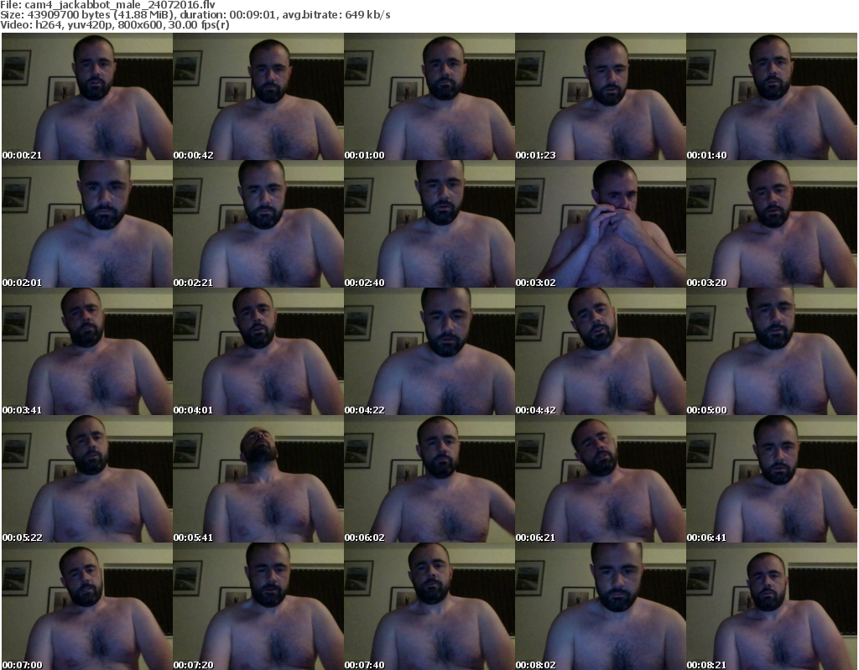Select the thumbnail stamped 00:01:23
Image resolution: width=859 pixels, height=670 pixels.
(x=601, y=96)
